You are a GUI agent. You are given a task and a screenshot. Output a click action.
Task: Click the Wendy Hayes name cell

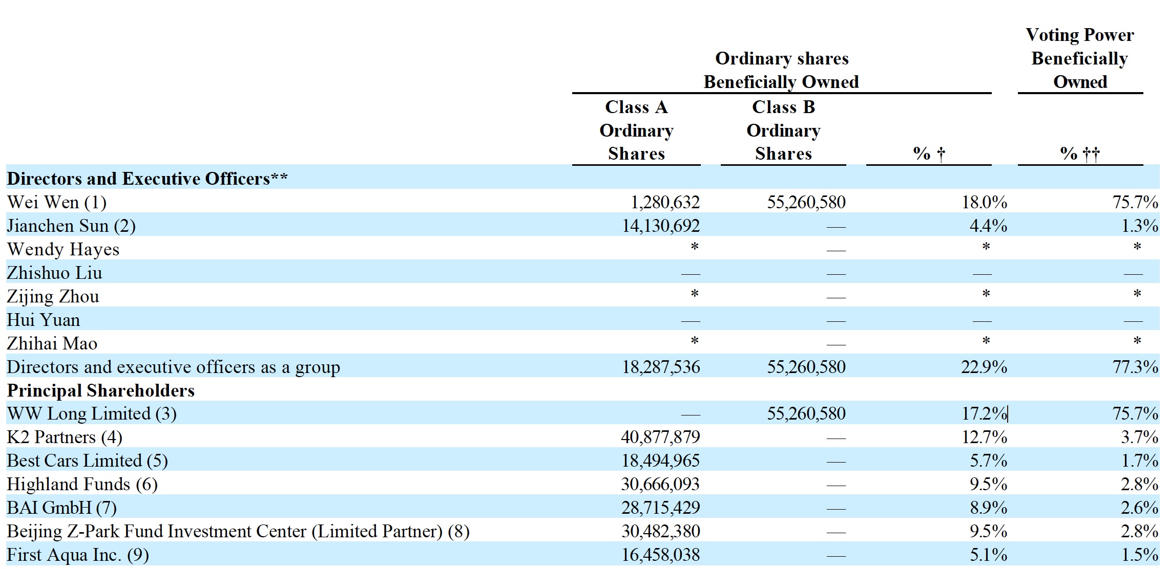(63, 250)
